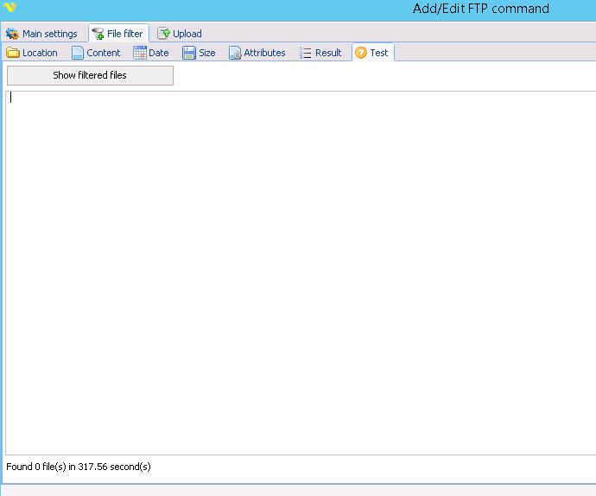
Task: Go to the Content filter tab
Action: tap(104, 53)
